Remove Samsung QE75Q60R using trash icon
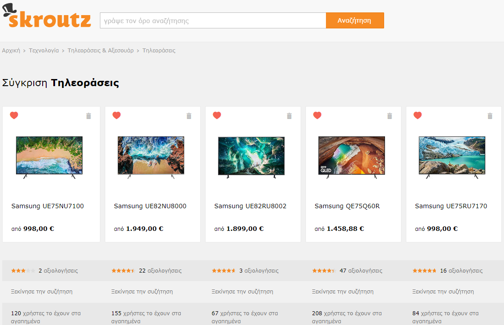 (x=389, y=116)
